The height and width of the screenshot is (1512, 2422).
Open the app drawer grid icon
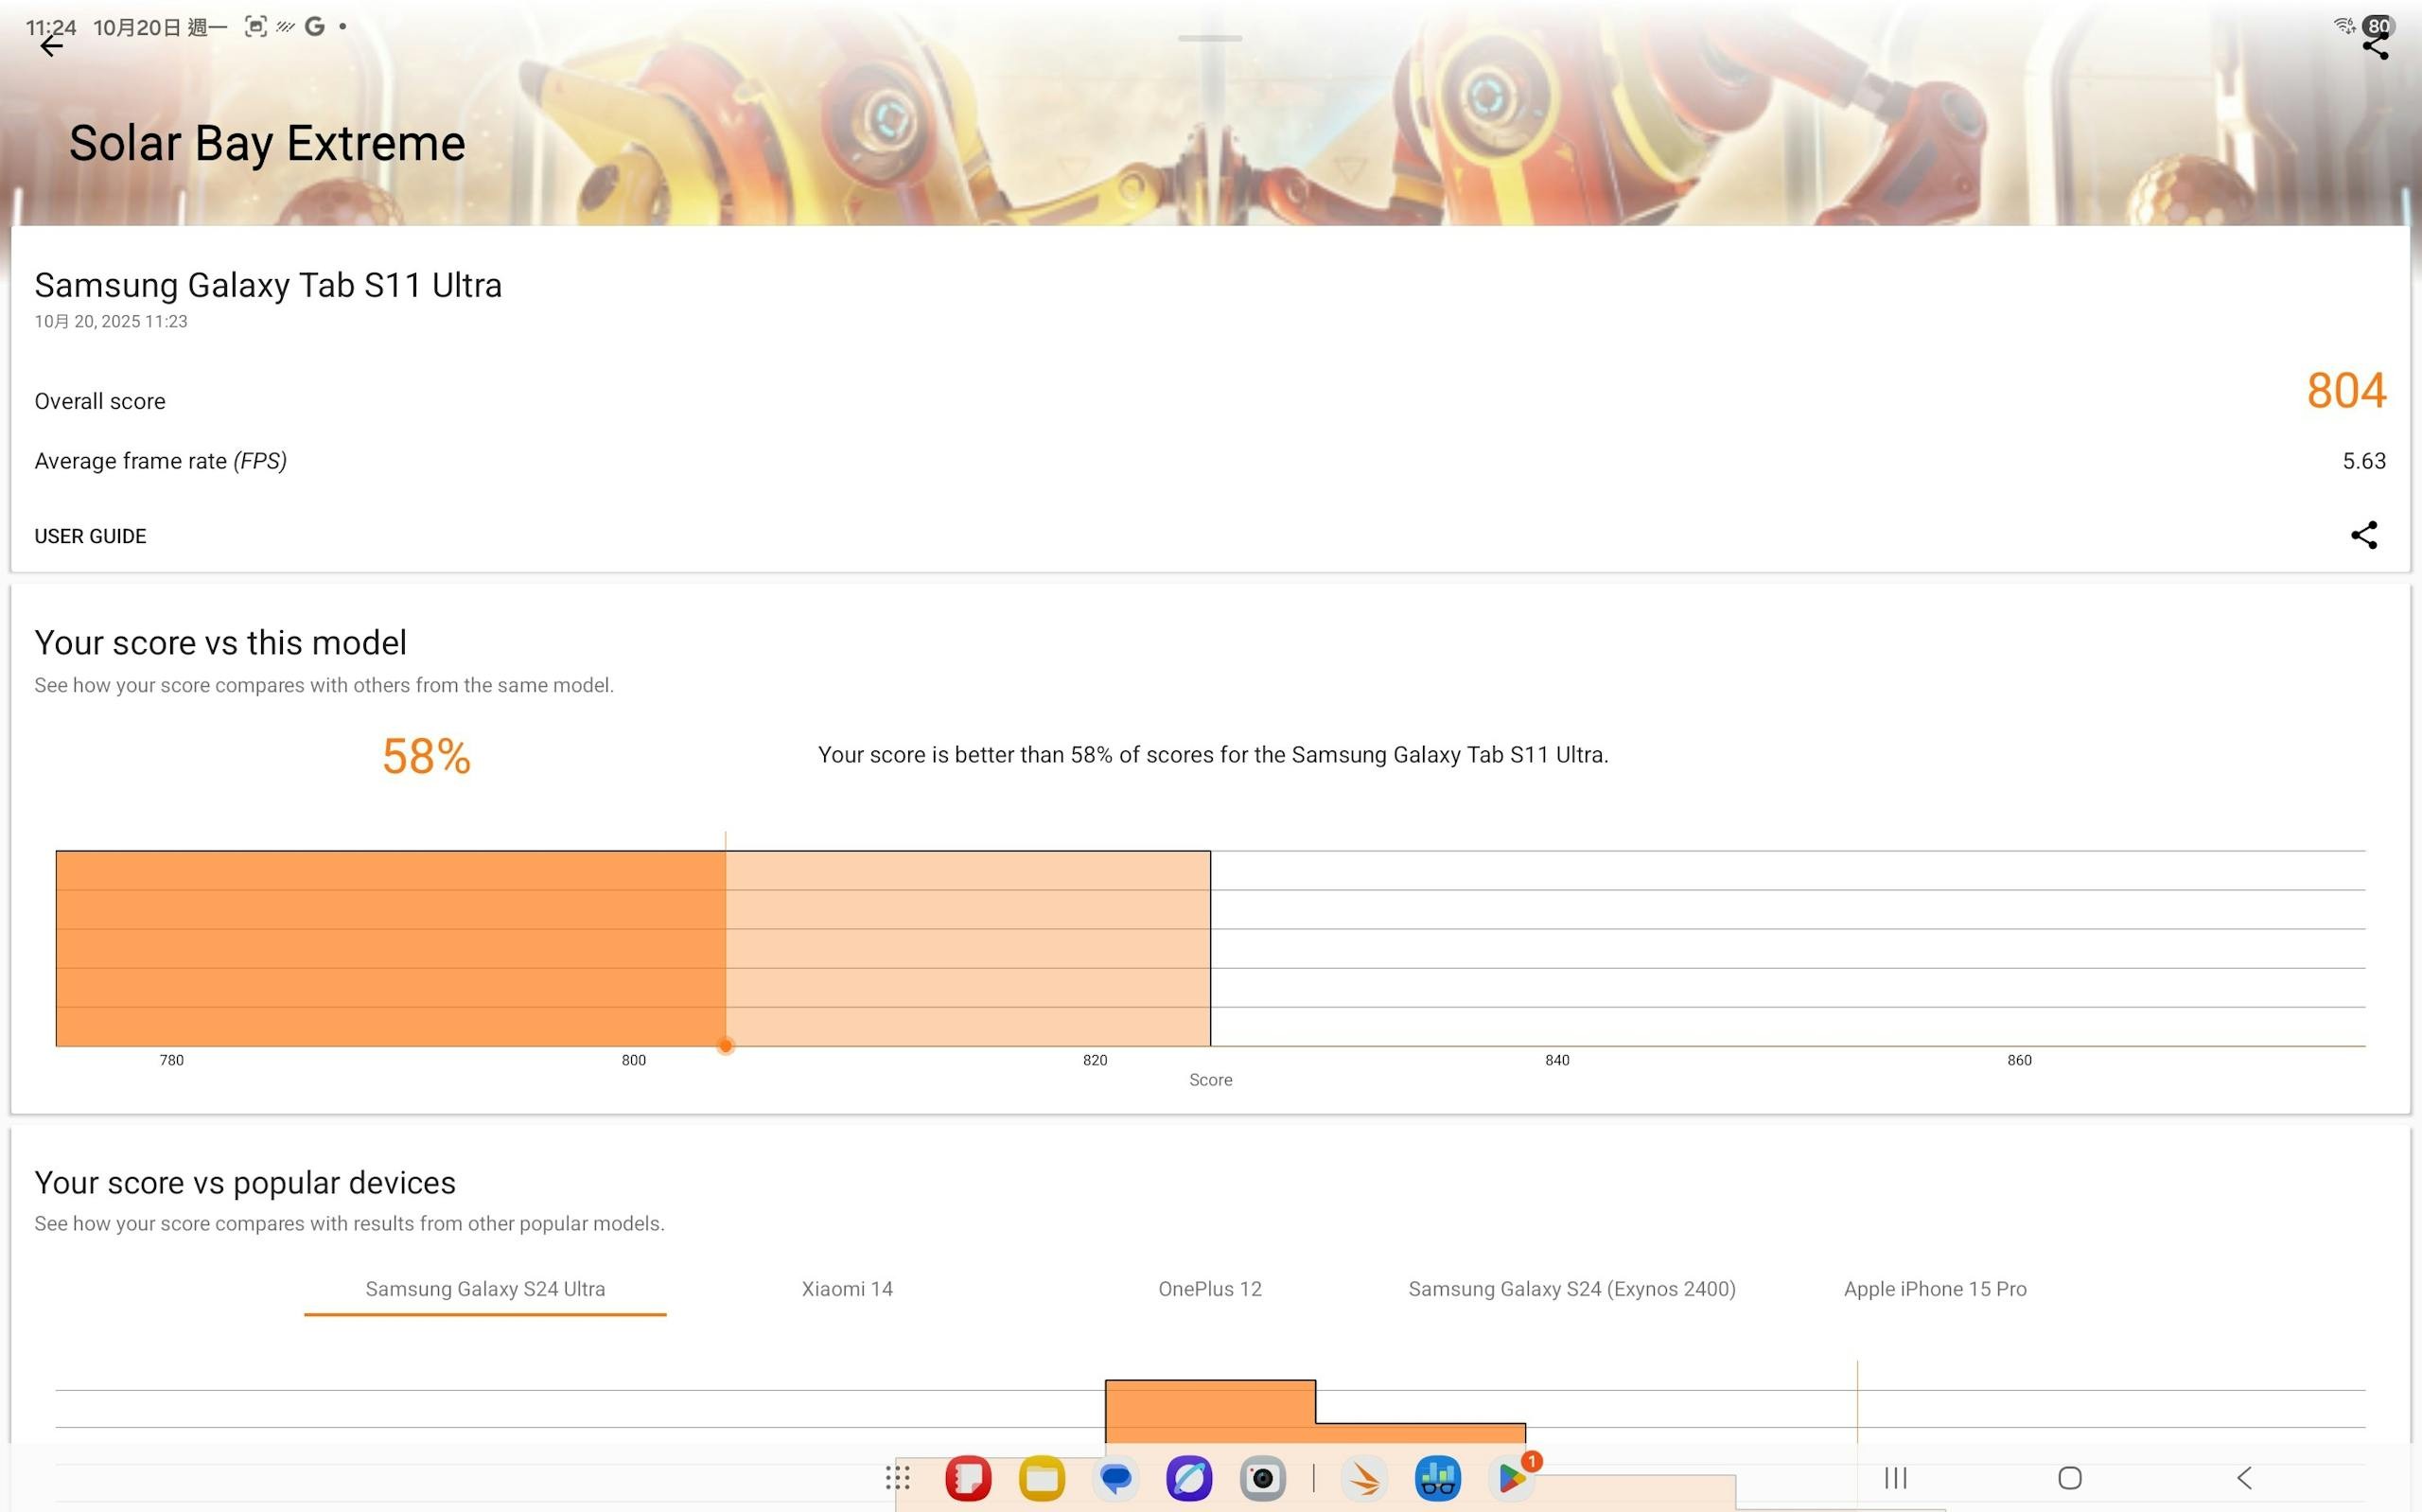897,1478
